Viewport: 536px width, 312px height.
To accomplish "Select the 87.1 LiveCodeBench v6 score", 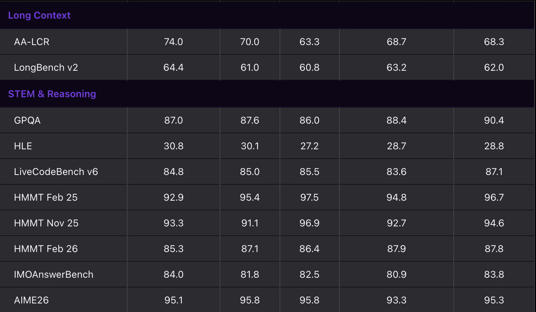I will pos(494,172).
